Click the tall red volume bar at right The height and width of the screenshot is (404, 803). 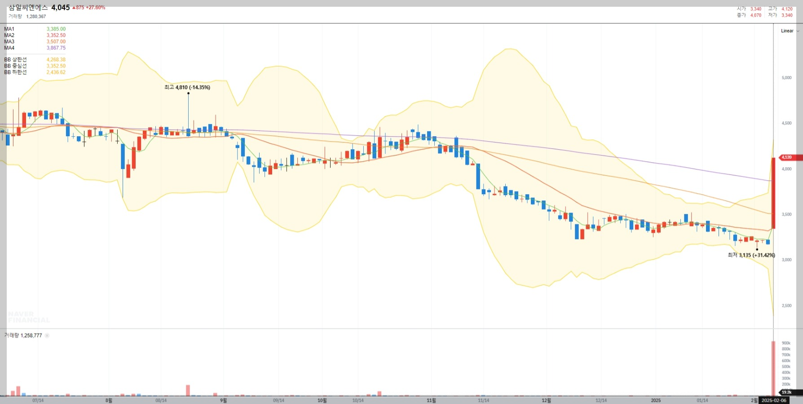[773, 368]
